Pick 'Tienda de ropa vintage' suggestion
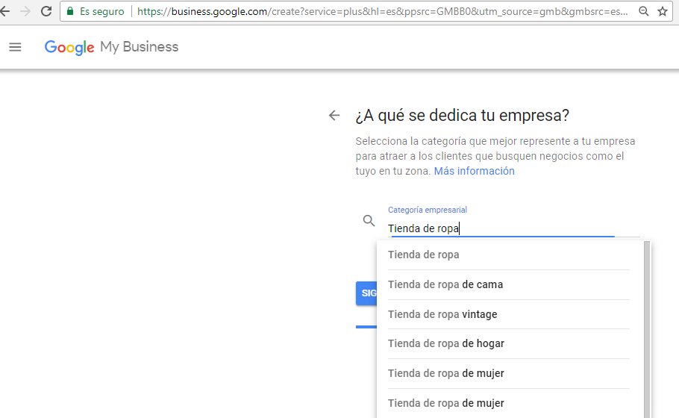Viewport: 679px width, 418px height. (x=442, y=314)
